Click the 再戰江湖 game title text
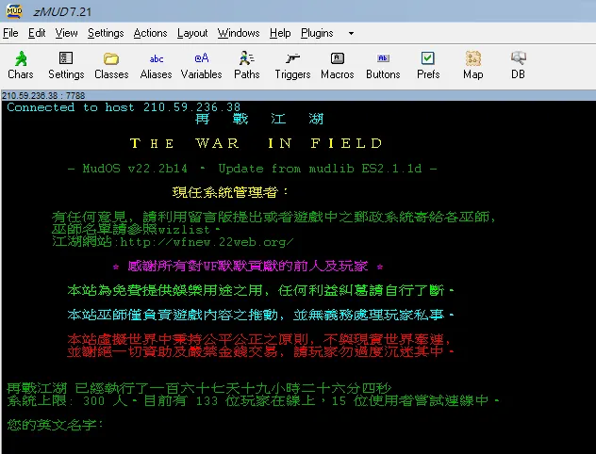This screenshot has width=596, height=454. 259,120
